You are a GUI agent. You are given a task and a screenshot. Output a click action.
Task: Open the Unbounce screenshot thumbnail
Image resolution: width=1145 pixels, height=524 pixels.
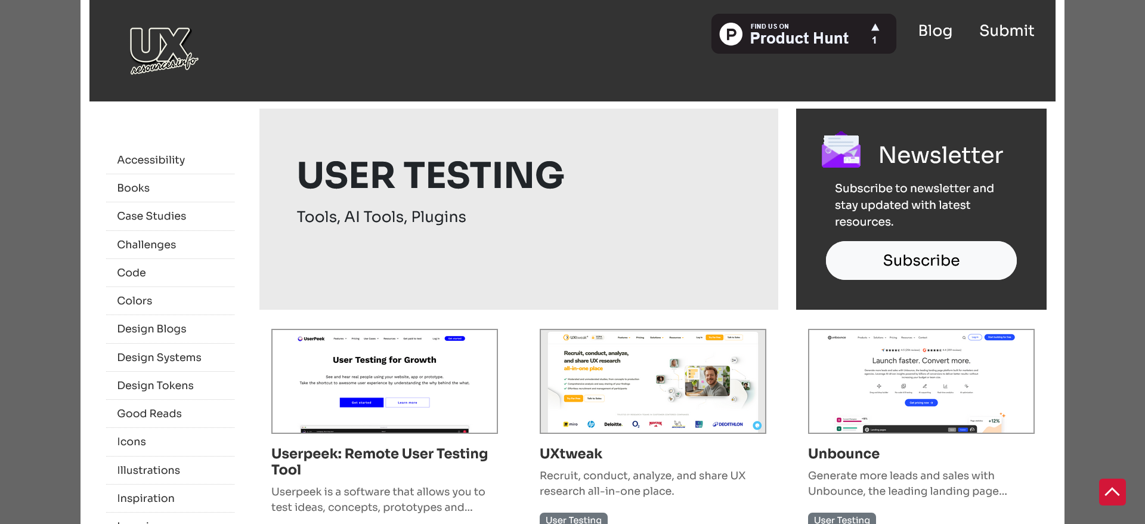tap(921, 381)
